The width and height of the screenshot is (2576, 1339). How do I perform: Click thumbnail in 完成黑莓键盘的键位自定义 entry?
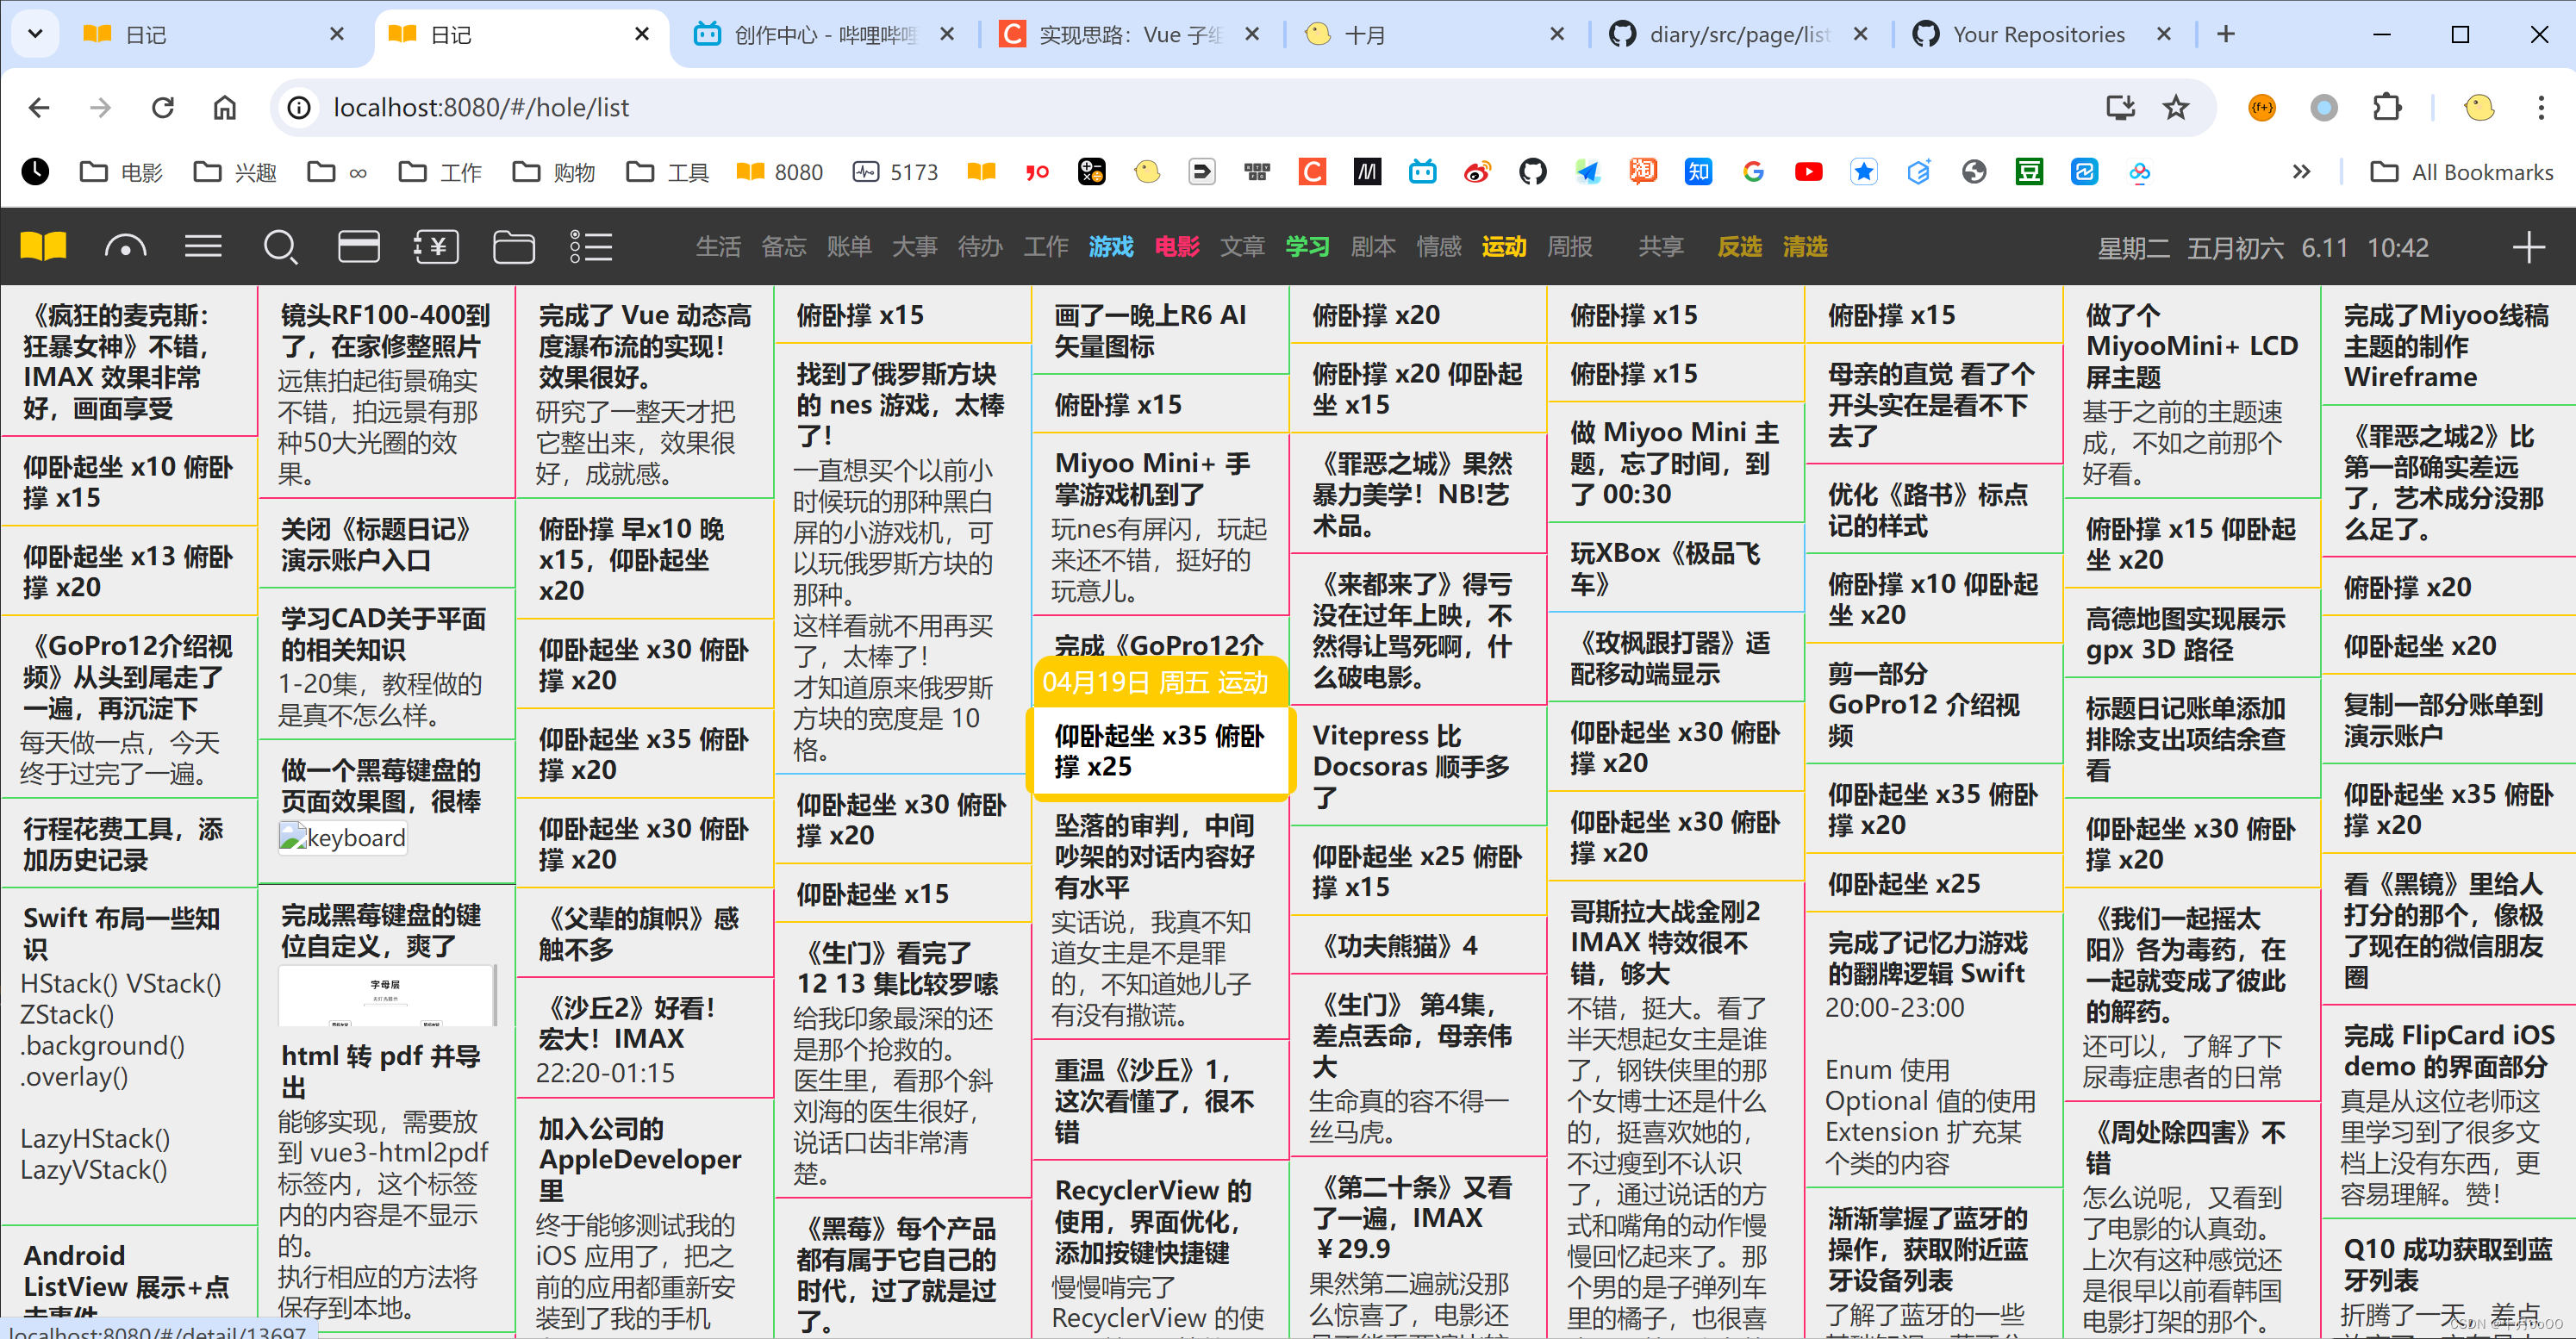click(x=387, y=995)
